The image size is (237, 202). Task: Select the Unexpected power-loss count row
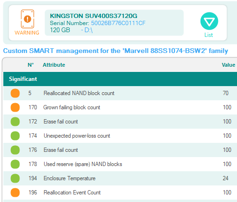coord(120,136)
